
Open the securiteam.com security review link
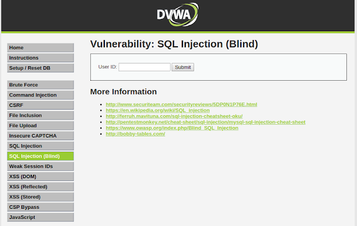click(x=181, y=105)
